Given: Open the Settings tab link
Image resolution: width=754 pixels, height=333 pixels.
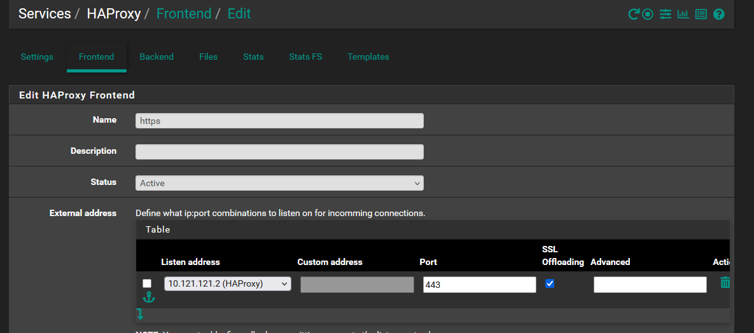Looking at the screenshot, I should point(37,57).
